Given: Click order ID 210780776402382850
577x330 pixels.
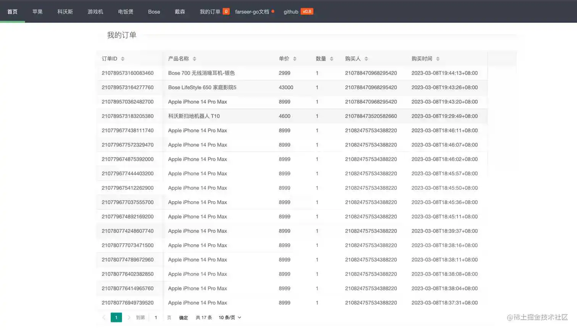Looking at the screenshot, I should click(127, 274).
